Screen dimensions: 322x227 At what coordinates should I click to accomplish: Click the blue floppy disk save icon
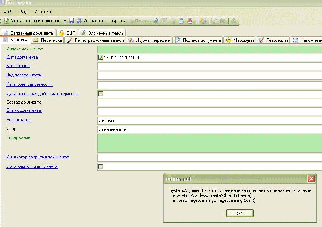pos(71,21)
